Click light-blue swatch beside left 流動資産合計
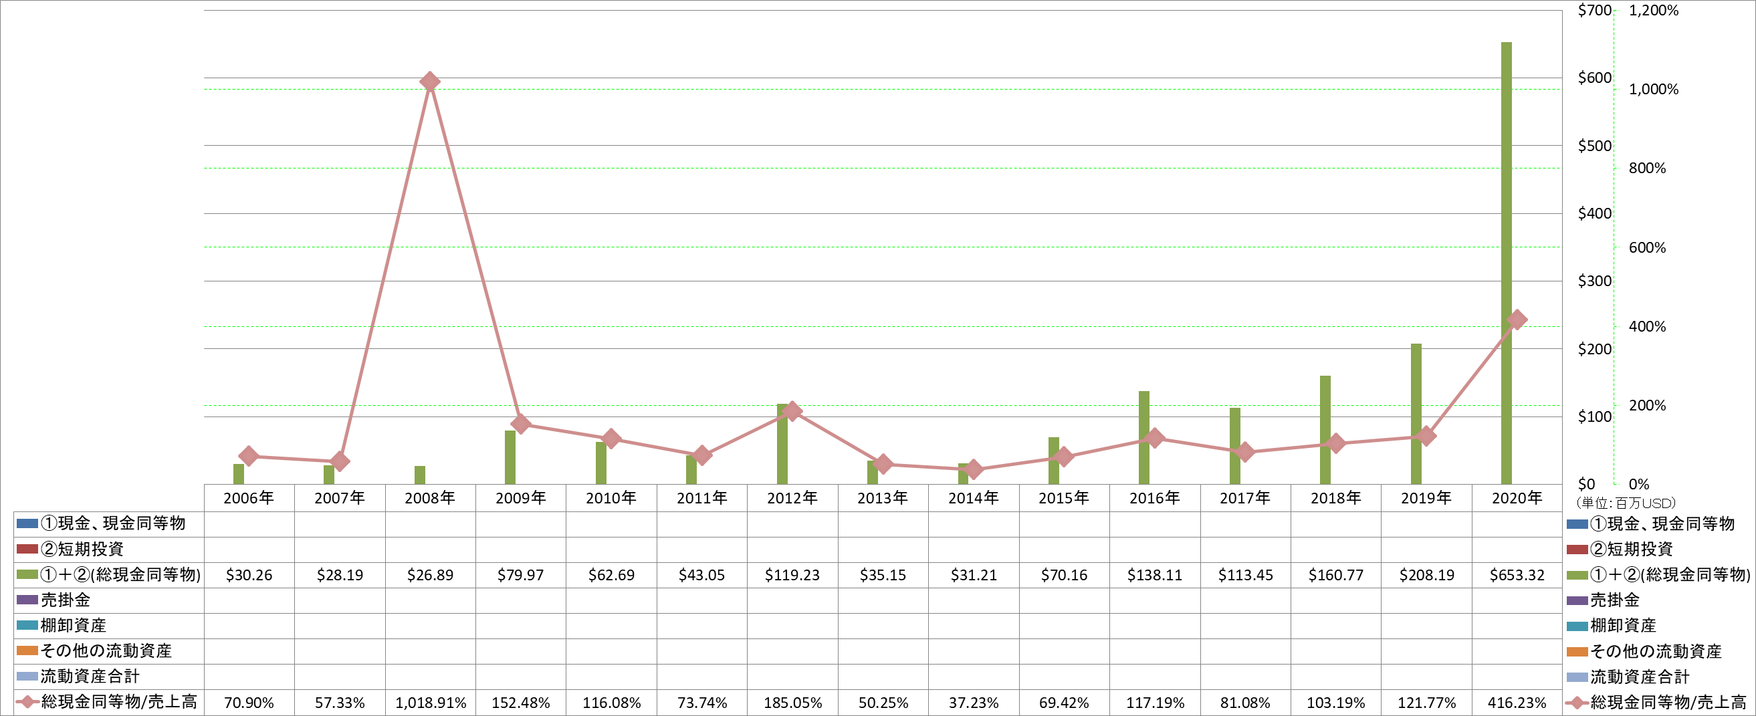The width and height of the screenshot is (1756, 716). pos(27,677)
